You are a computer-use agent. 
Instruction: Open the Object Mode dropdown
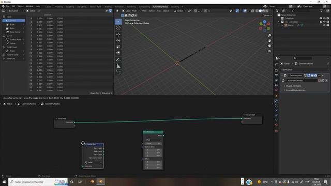pos(131,11)
